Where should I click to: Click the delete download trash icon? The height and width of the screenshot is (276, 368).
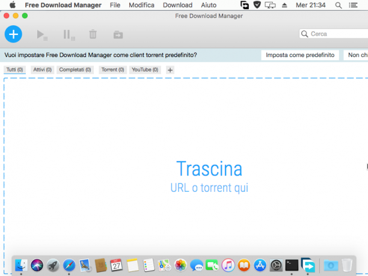tap(93, 34)
